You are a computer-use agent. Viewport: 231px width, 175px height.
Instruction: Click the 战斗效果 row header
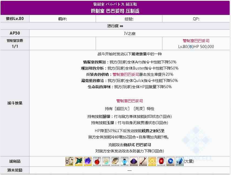tap(15, 103)
